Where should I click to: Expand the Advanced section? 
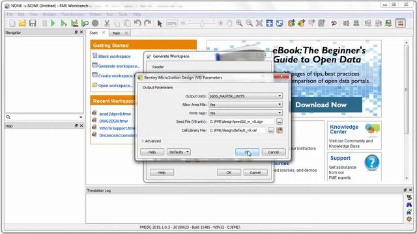143,141
